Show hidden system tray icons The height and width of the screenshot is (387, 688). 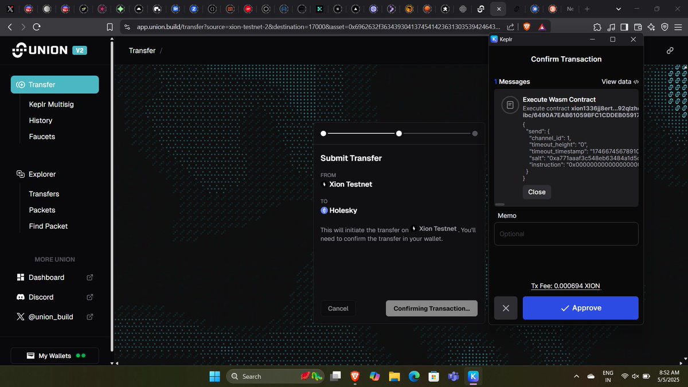(x=576, y=376)
